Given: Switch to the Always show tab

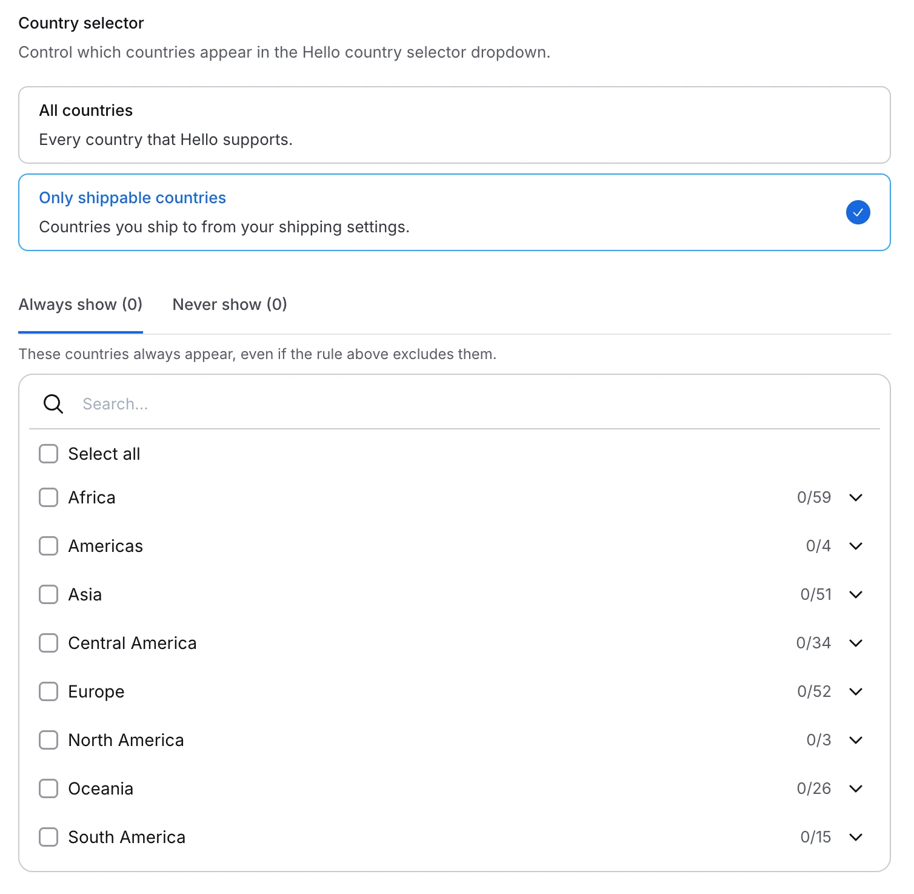Looking at the screenshot, I should tap(80, 304).
